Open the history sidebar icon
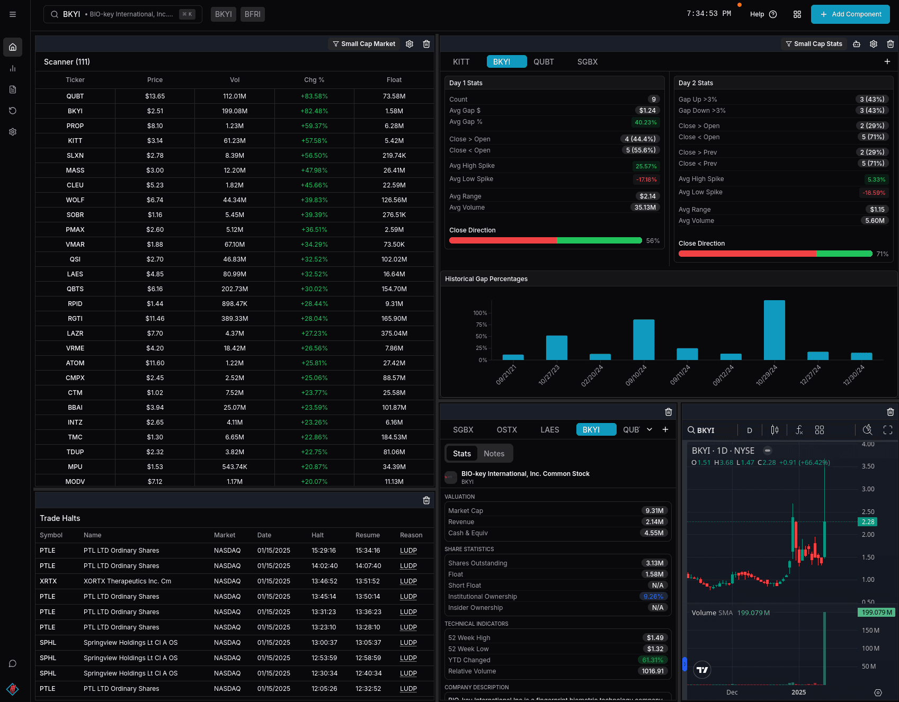 tap(13, 111)
